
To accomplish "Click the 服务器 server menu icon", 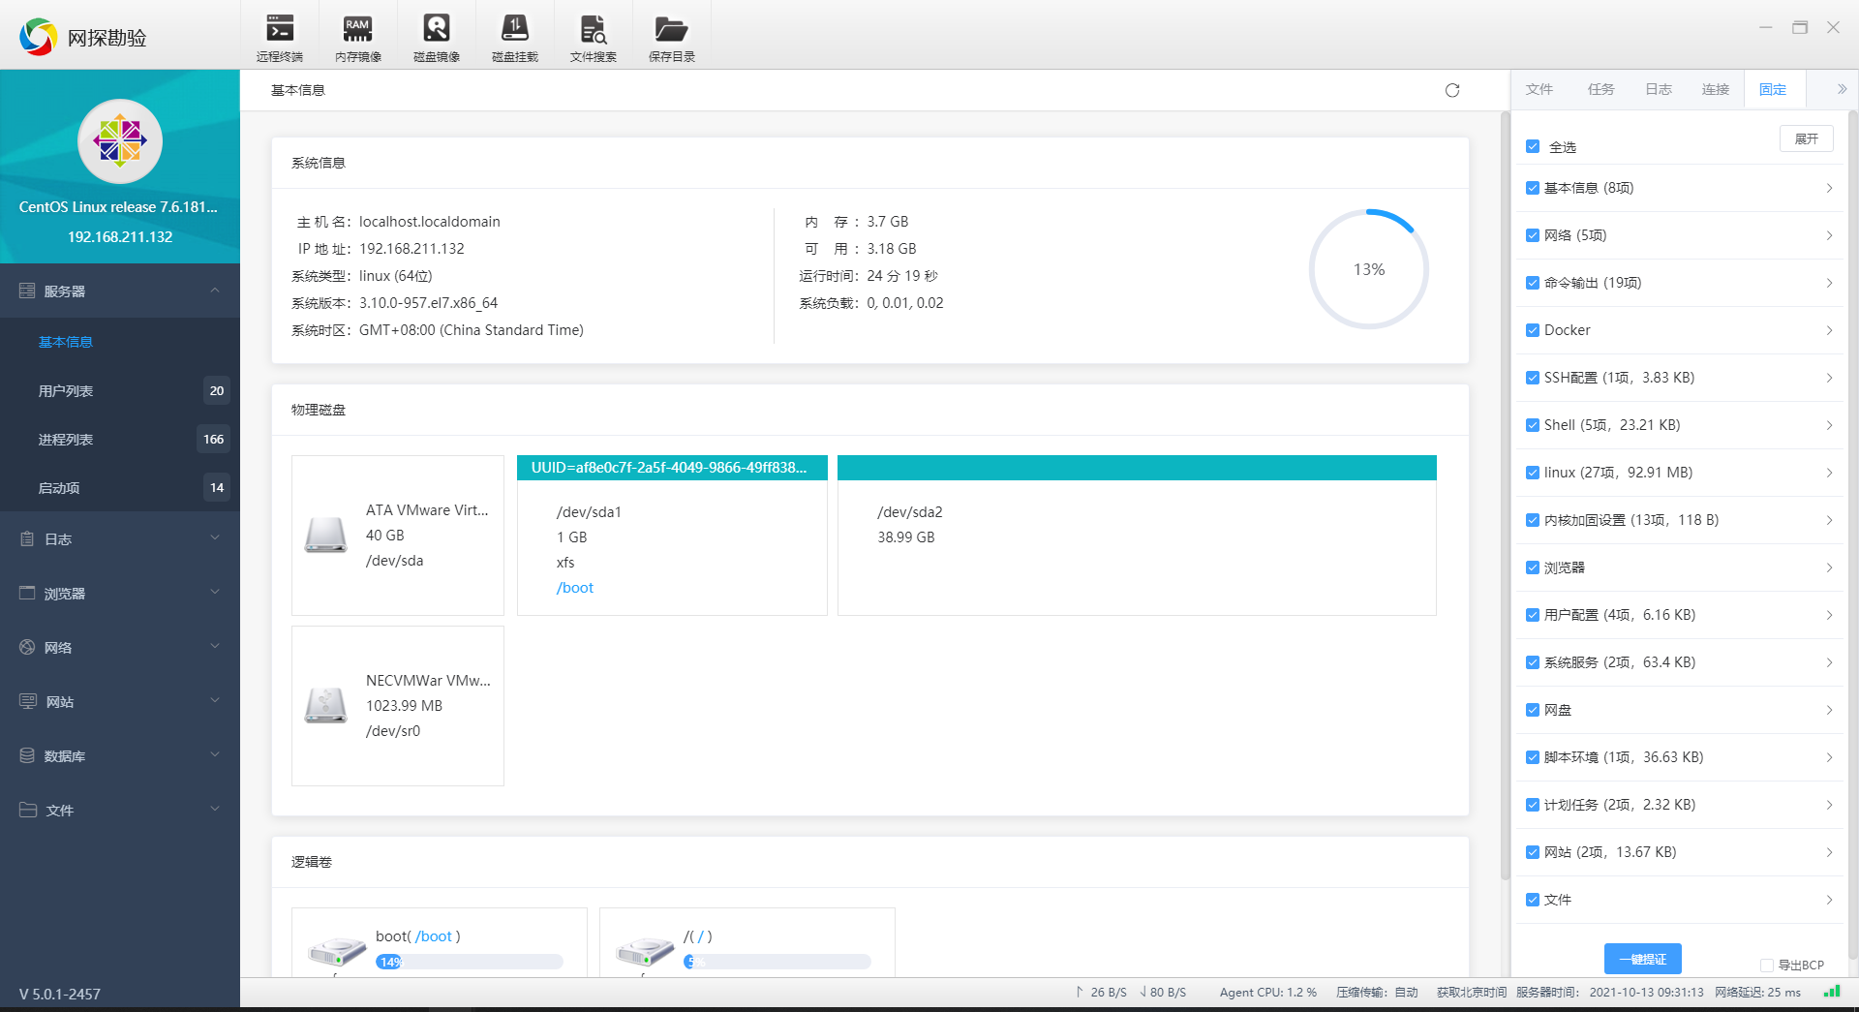I will [x=27, y=291].
